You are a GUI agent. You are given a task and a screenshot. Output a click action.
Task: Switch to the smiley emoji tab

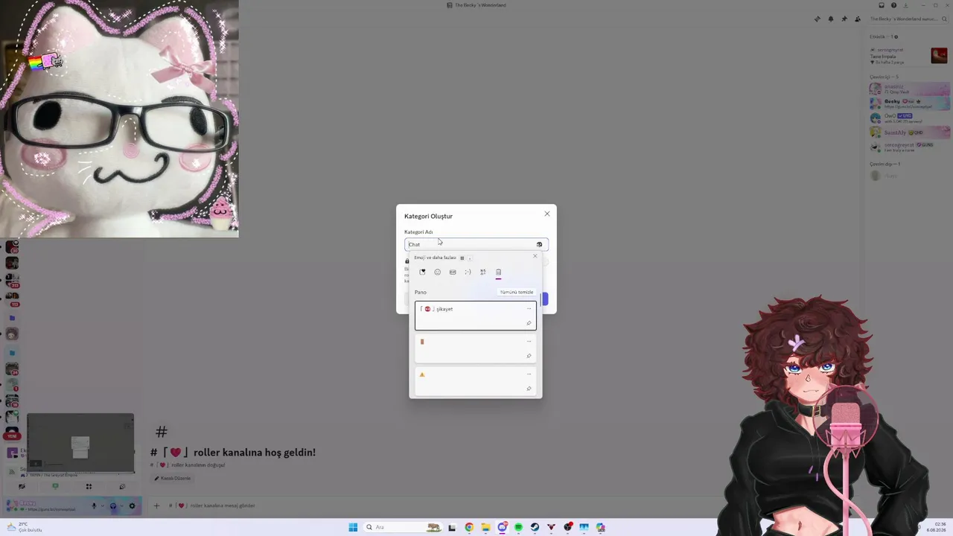[x=437, y=272]
